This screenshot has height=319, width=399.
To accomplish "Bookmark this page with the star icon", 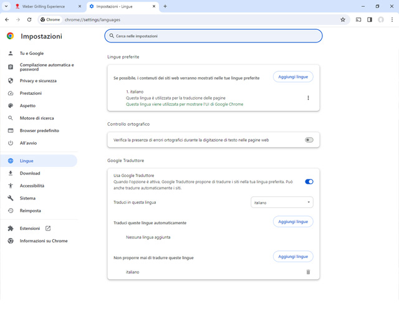I will (343, 19).
